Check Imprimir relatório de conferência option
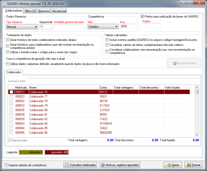Image resolution: width=207 pixels, height=171 pixels. [7, 165]
